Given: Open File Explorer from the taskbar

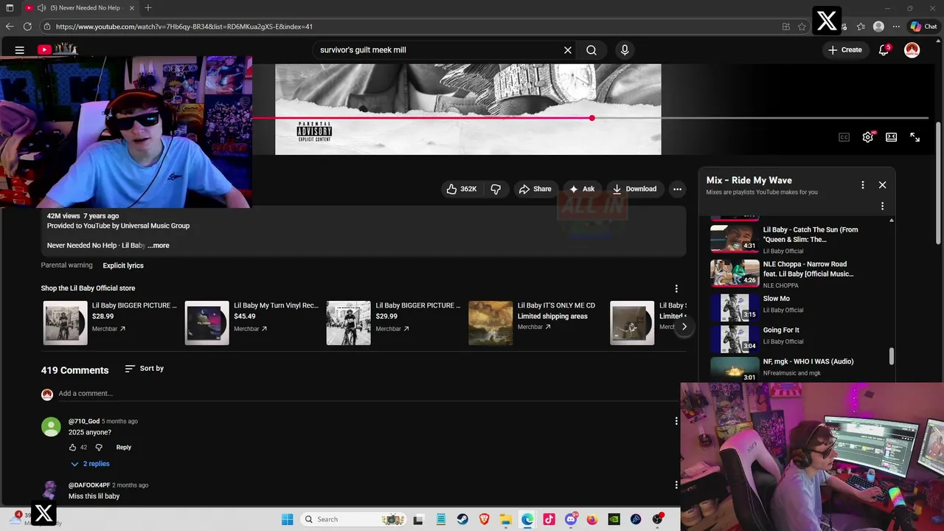Looking at the screenshot, I should click(x=505, y=519).
